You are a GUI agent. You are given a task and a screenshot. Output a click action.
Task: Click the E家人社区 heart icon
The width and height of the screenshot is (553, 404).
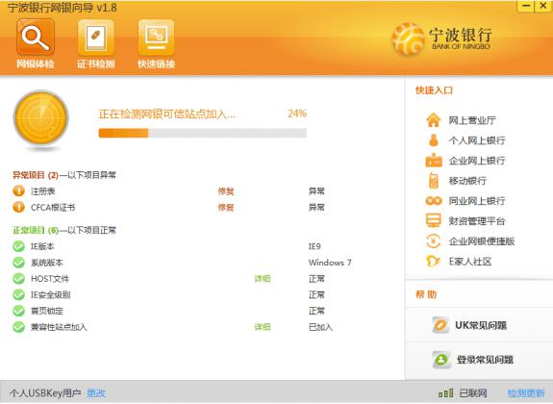434,262
